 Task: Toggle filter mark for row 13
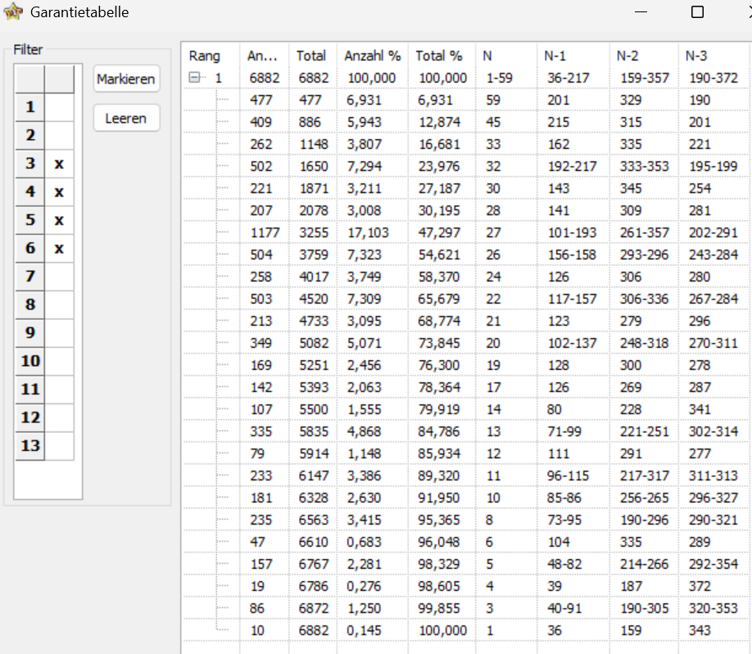(x=59, y=447)
